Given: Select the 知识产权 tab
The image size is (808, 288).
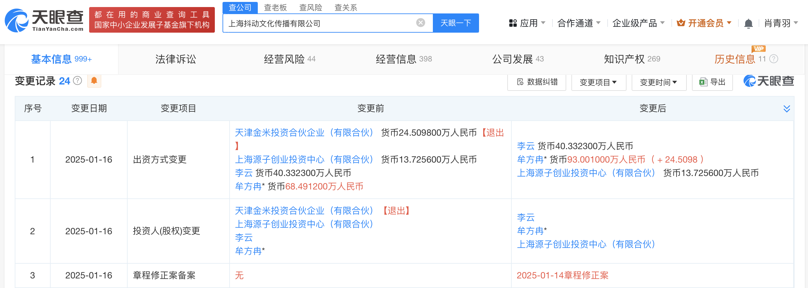Looking at the screenshot, I should [x=632, y=59].
